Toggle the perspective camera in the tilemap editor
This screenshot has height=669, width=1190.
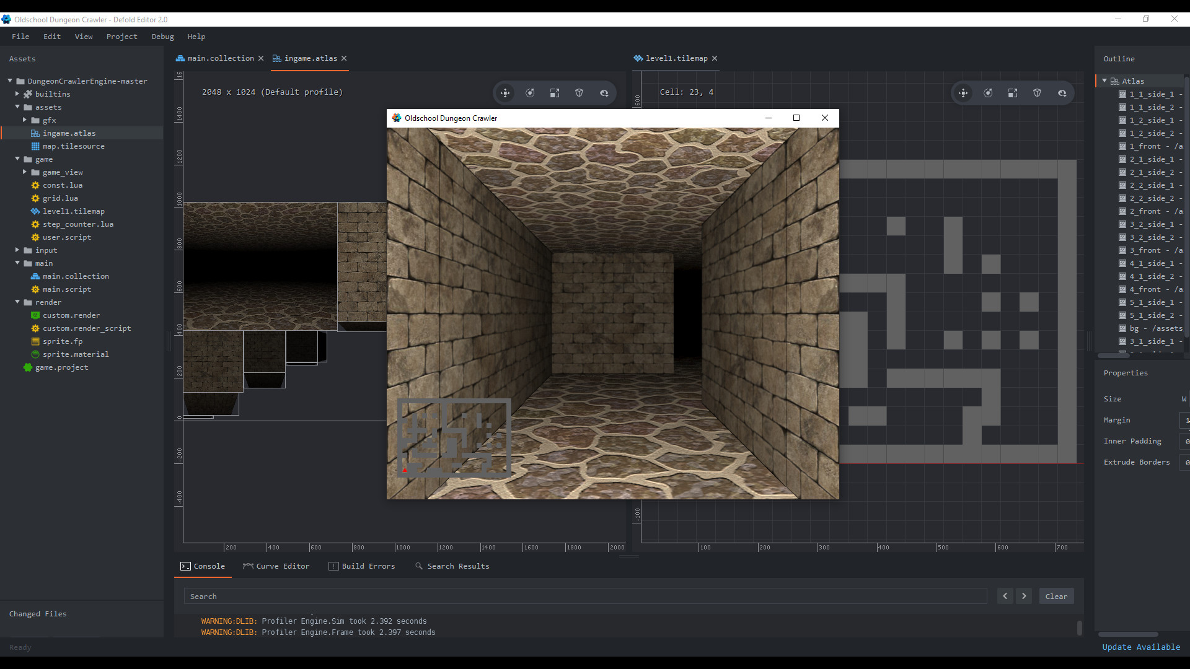1037,93
